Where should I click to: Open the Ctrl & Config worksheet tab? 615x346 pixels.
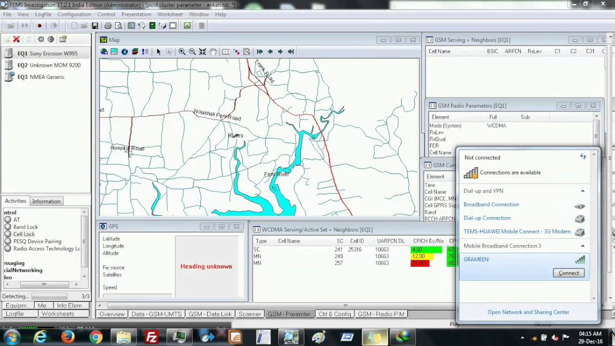(x=335, y=314)
